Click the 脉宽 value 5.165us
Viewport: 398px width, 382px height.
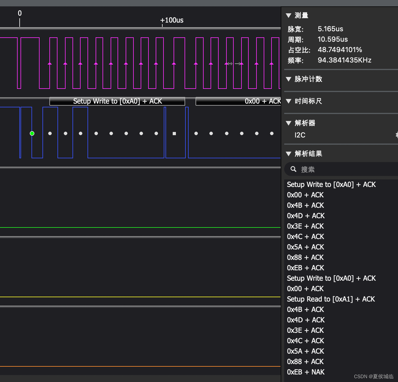[330, 29]
